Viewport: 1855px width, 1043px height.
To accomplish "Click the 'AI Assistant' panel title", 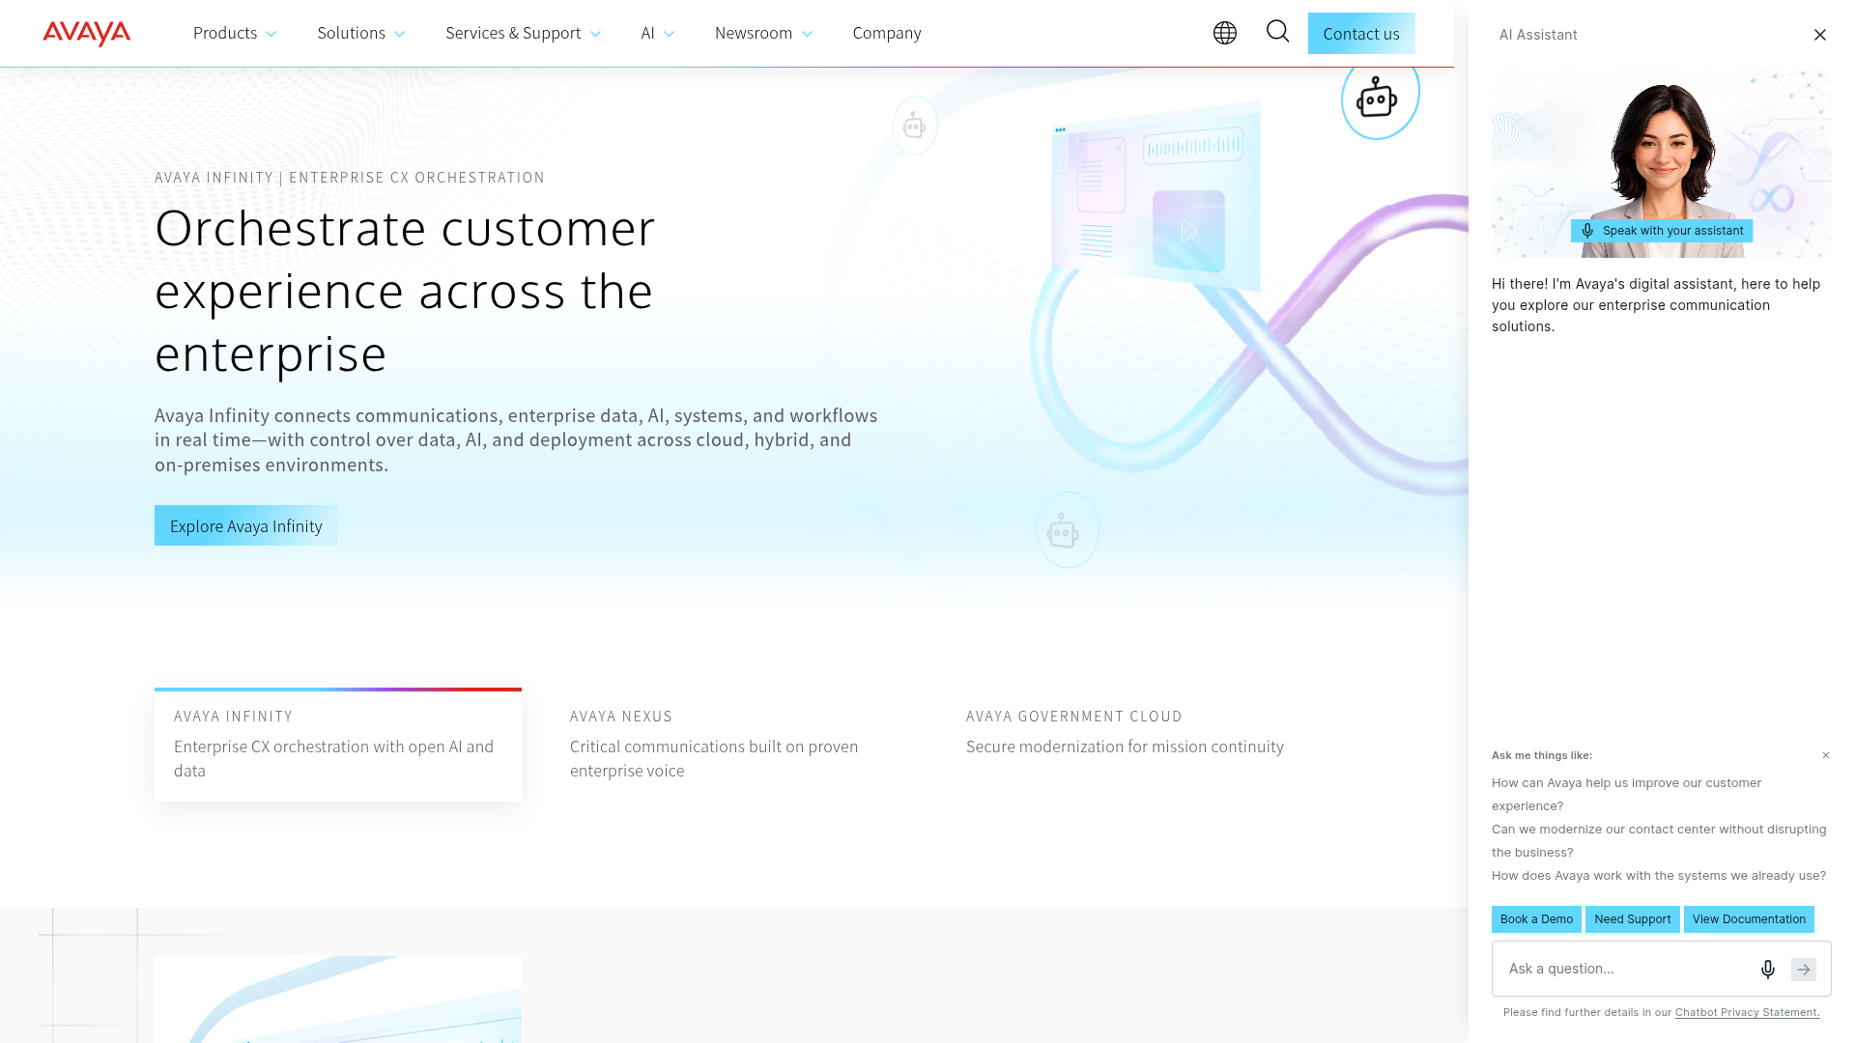I will [1538, 35].
